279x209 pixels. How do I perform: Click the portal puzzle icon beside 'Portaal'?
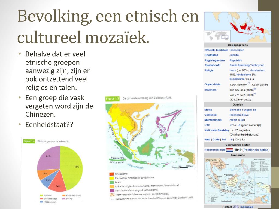236,207
